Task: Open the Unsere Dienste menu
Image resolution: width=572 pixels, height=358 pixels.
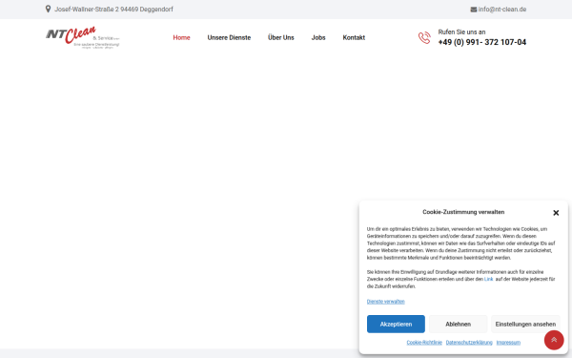Action: click(x=229, y=37)
